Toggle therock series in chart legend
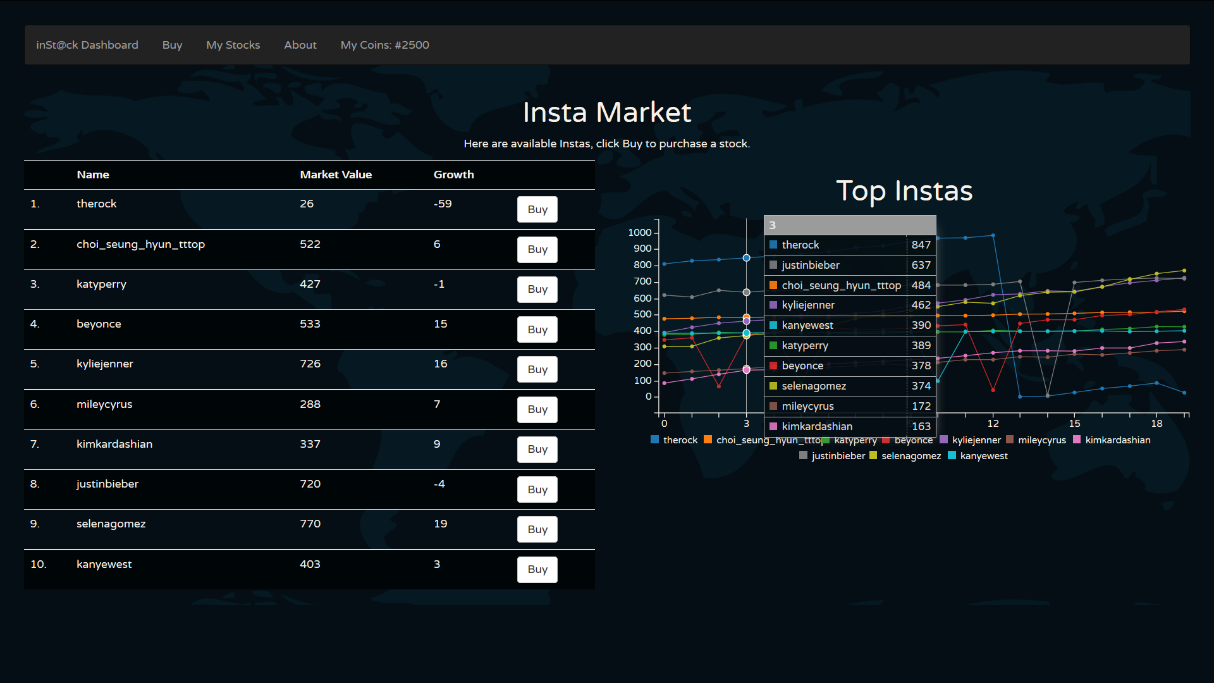This screenshot has height=683, width=1214. 674,440
